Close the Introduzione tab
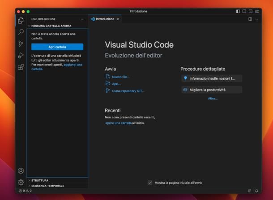The image size is (273, 200). pos(118,19)
